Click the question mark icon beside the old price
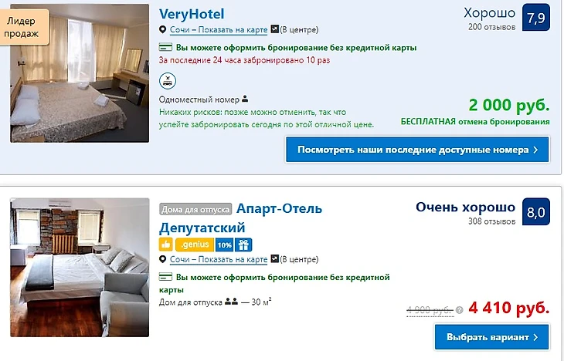The width and height of the screenshot is (564, 361). [x=460, y=310]
